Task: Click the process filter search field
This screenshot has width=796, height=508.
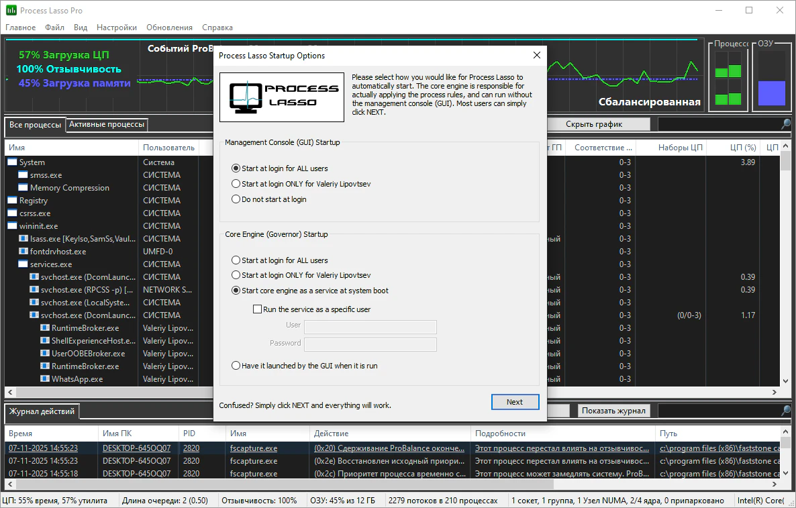Action: click(719, 124)
